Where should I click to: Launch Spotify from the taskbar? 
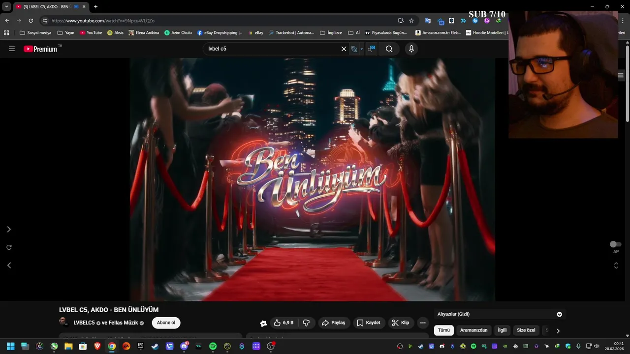(x=213, y=346)
